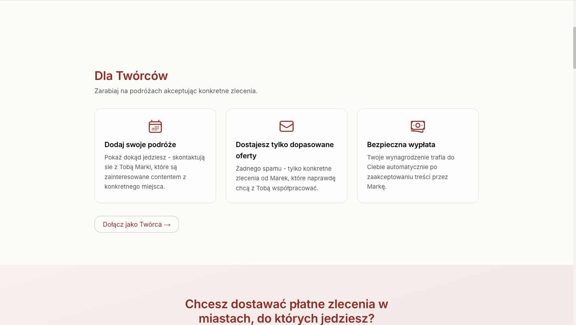Click the subtitle 'Zarabiaj na podróżach akceptując konkretne zlecenia'
Viewport: 576px width, 325px height.
(176, 91)
